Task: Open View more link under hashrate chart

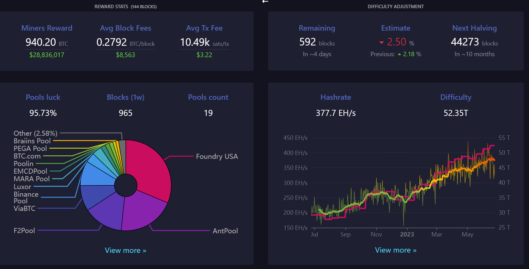Action: 396,250
